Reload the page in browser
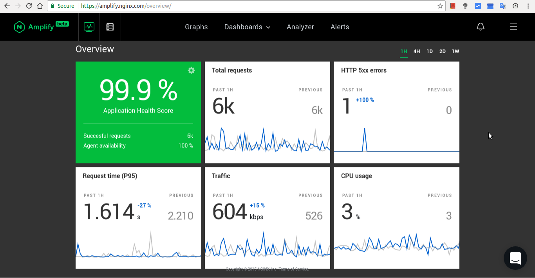This screenshot has height=278, width=535. pos(29,6)
